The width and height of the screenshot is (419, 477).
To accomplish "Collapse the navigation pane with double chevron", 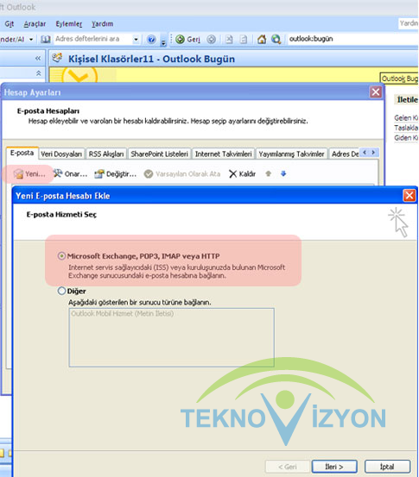I will tap(38, 58).
